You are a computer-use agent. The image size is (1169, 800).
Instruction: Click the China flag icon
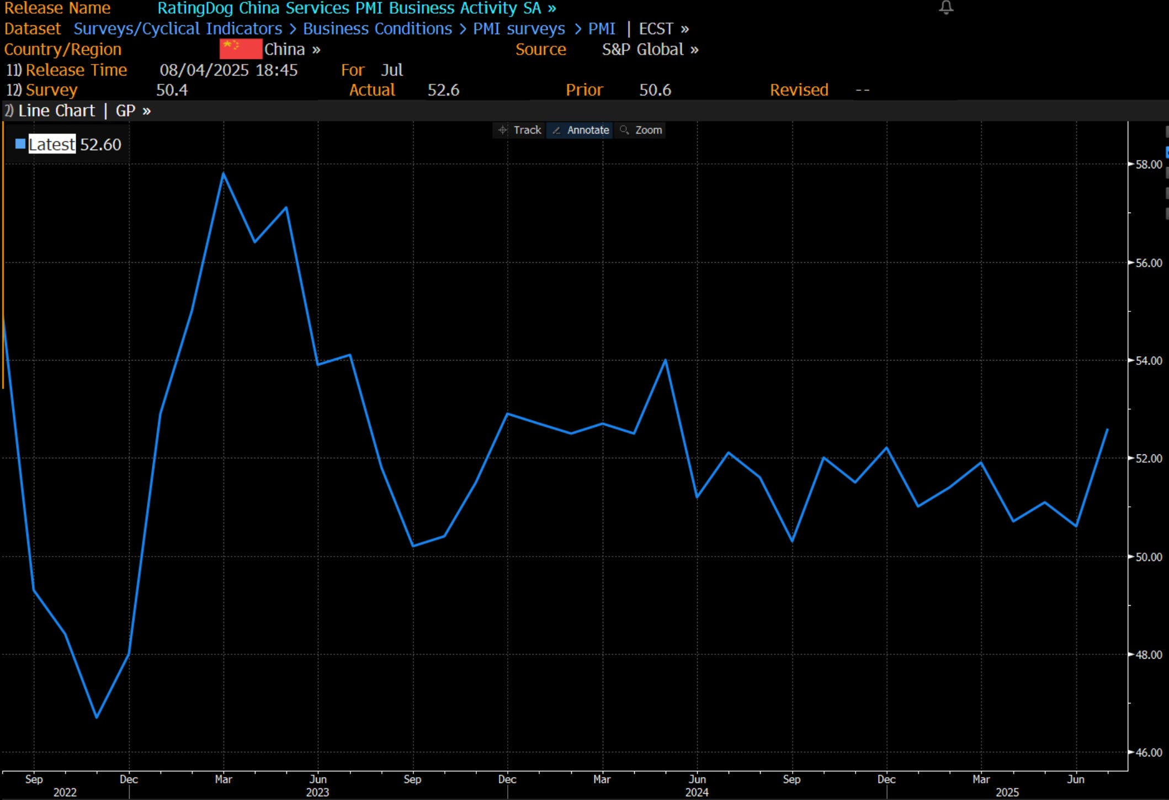240,49
